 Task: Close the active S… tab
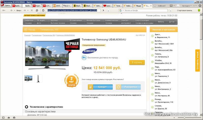(151, 6)
